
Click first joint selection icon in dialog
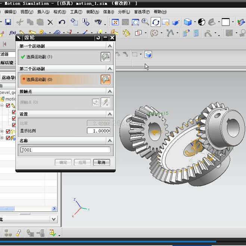[x=106, y=57]
